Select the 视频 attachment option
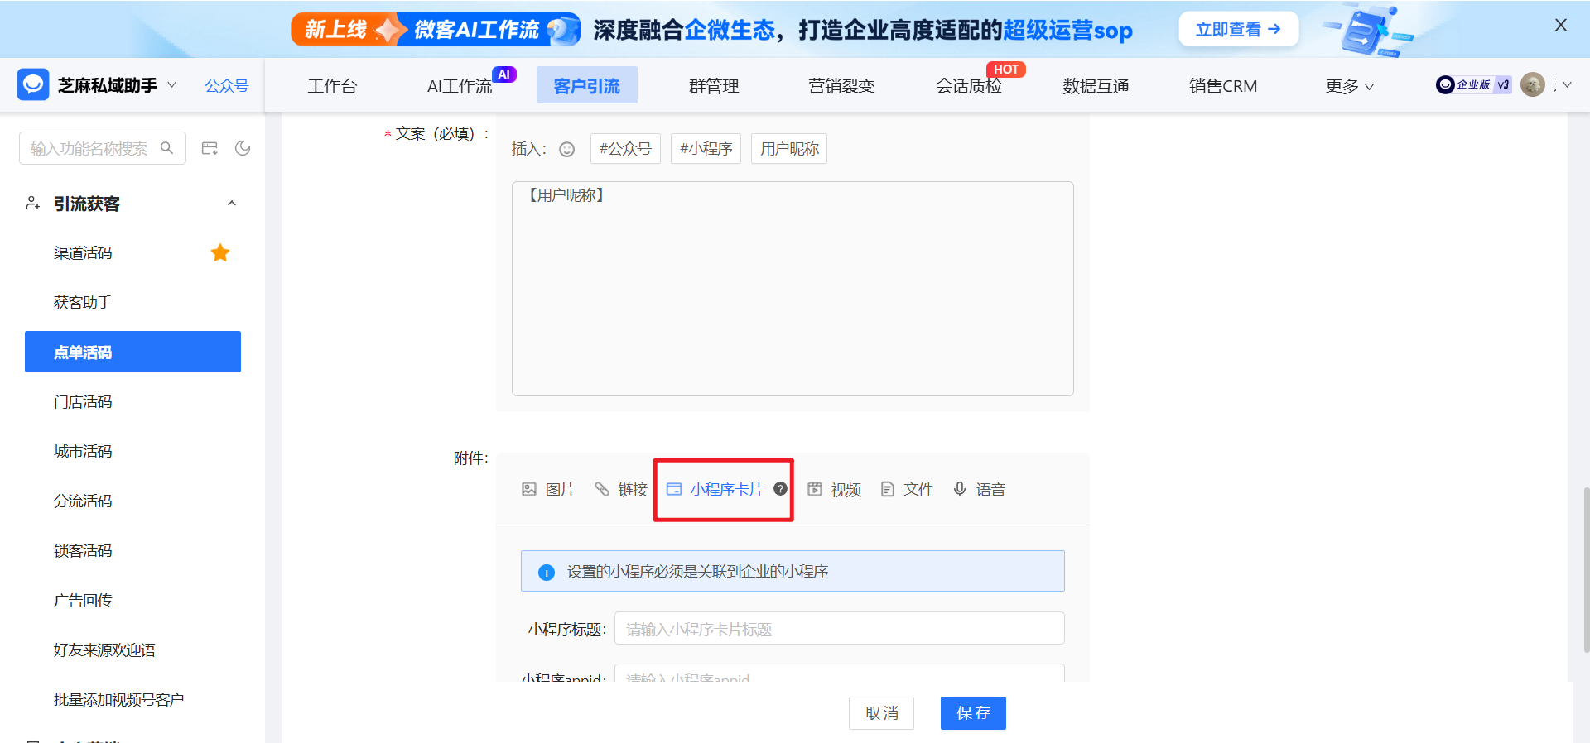This screenshot has width=1590, height=743. pos(835,490)
